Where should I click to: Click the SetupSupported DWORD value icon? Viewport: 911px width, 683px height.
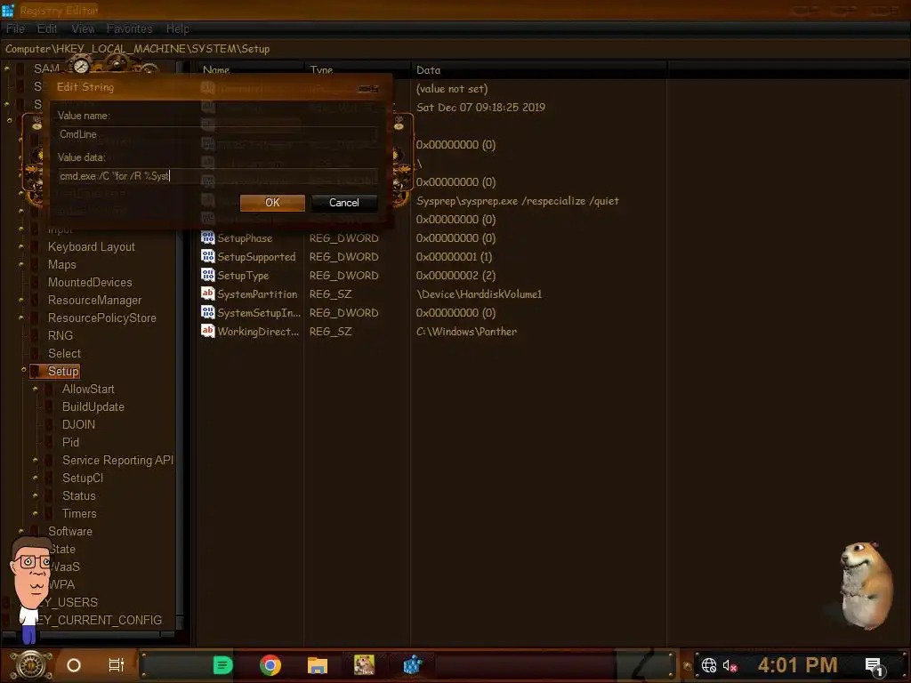[207, 256]
